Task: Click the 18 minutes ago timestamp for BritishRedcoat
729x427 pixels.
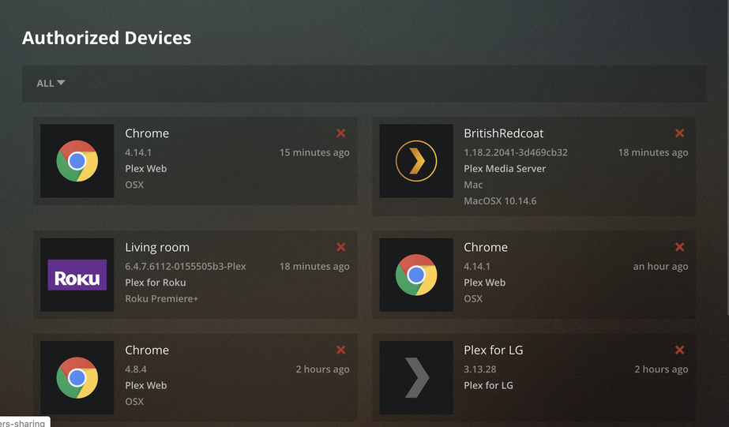Action: (x=652, y=152)
